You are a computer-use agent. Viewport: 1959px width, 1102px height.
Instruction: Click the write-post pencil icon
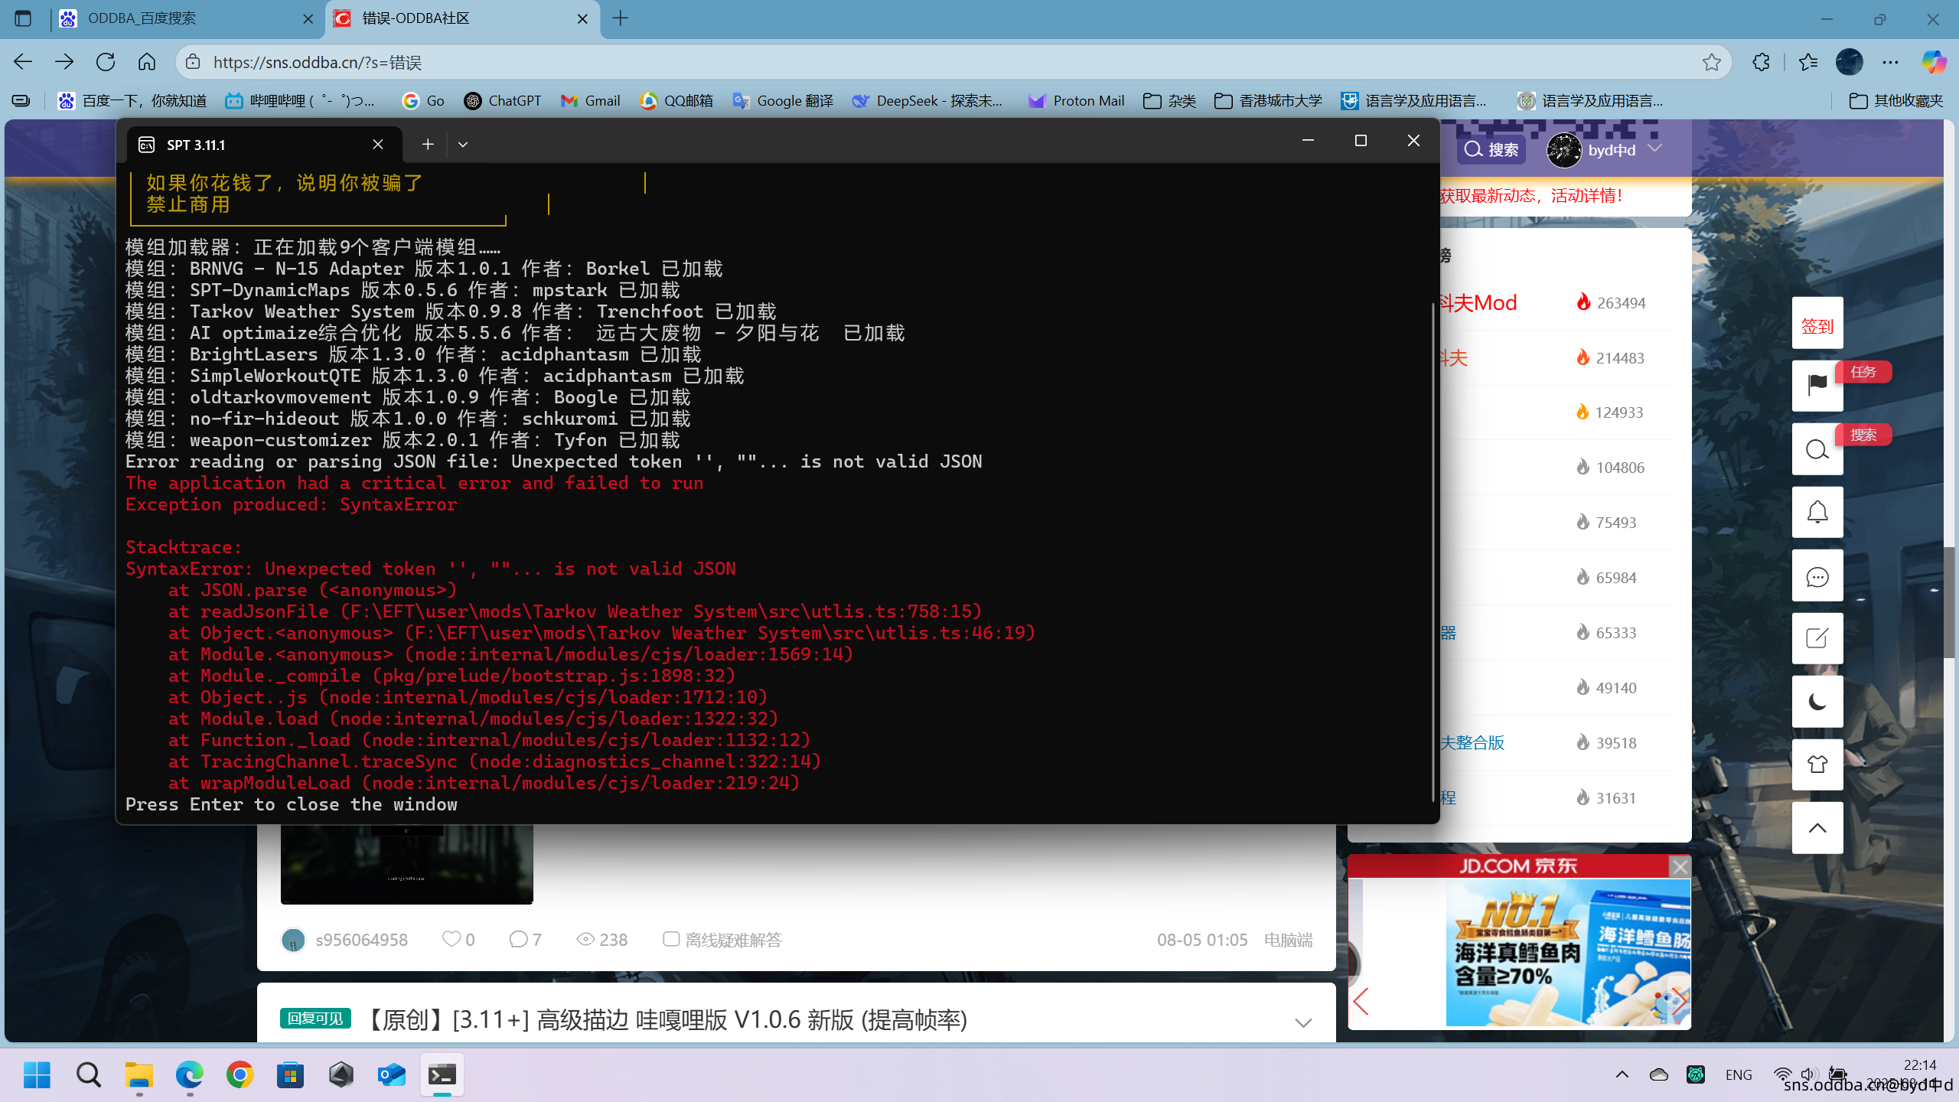[x=1817, y=638]
